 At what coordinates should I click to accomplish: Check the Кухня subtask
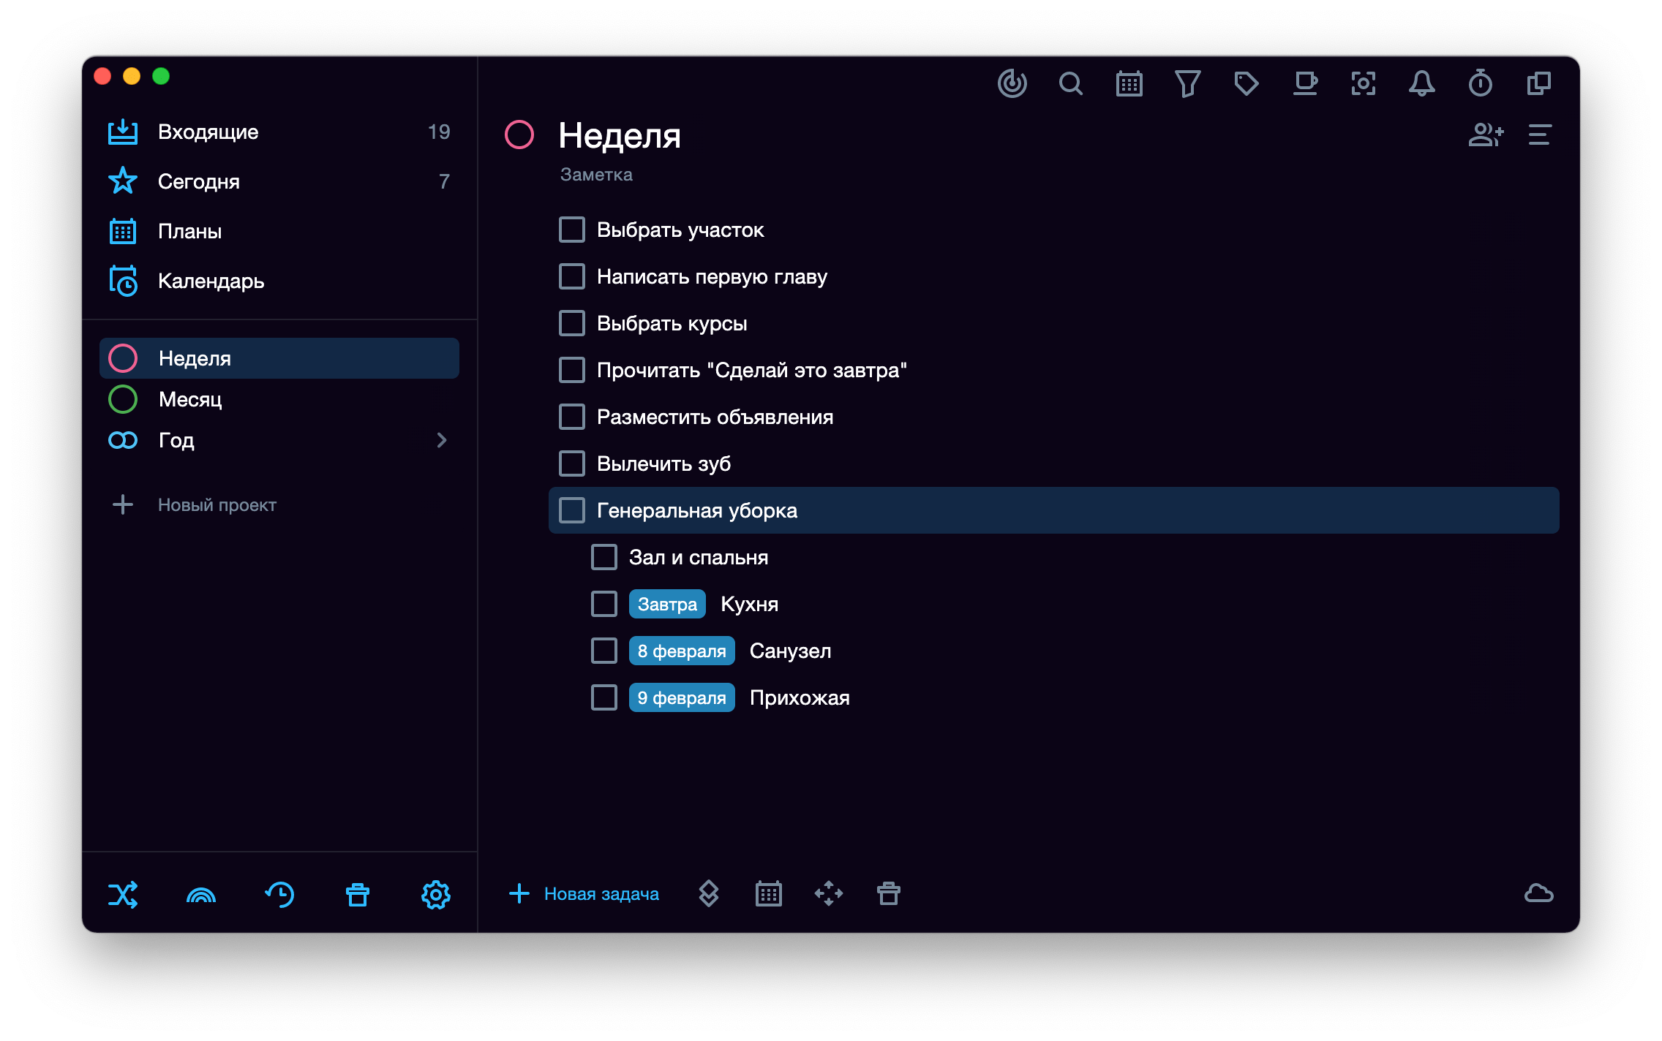click(604, 604)
